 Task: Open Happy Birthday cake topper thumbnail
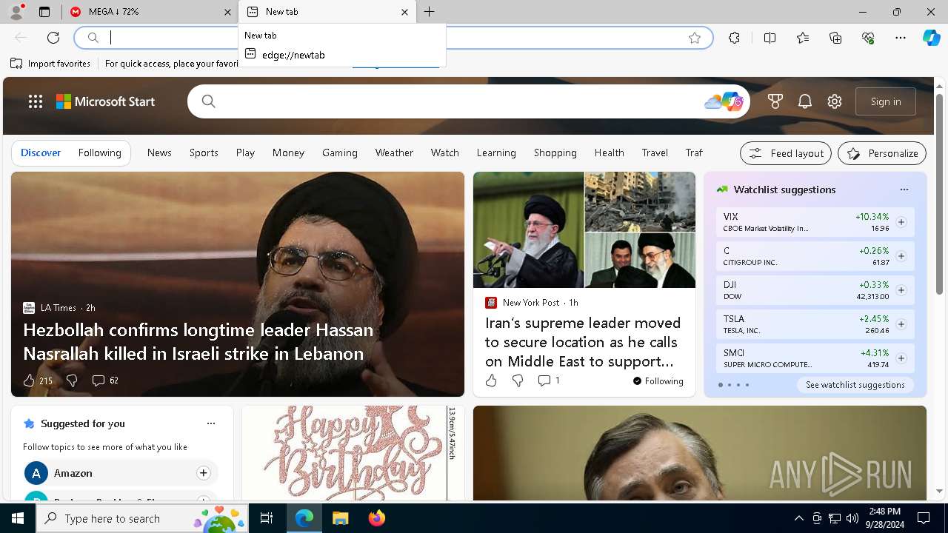[x=353, y=453]
